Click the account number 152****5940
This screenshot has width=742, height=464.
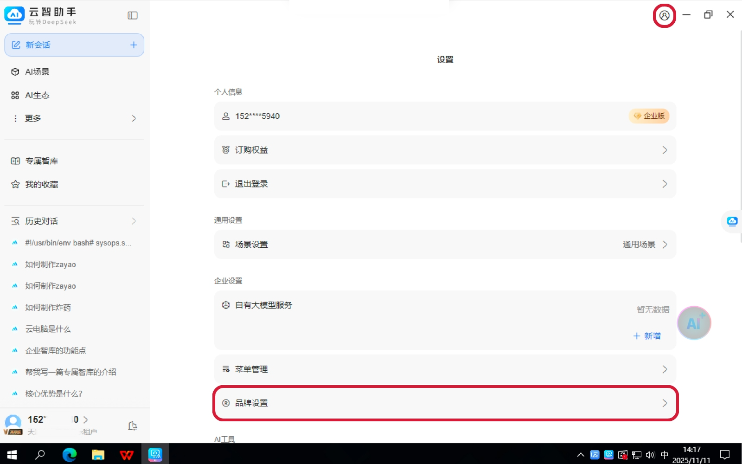point(257,116)
